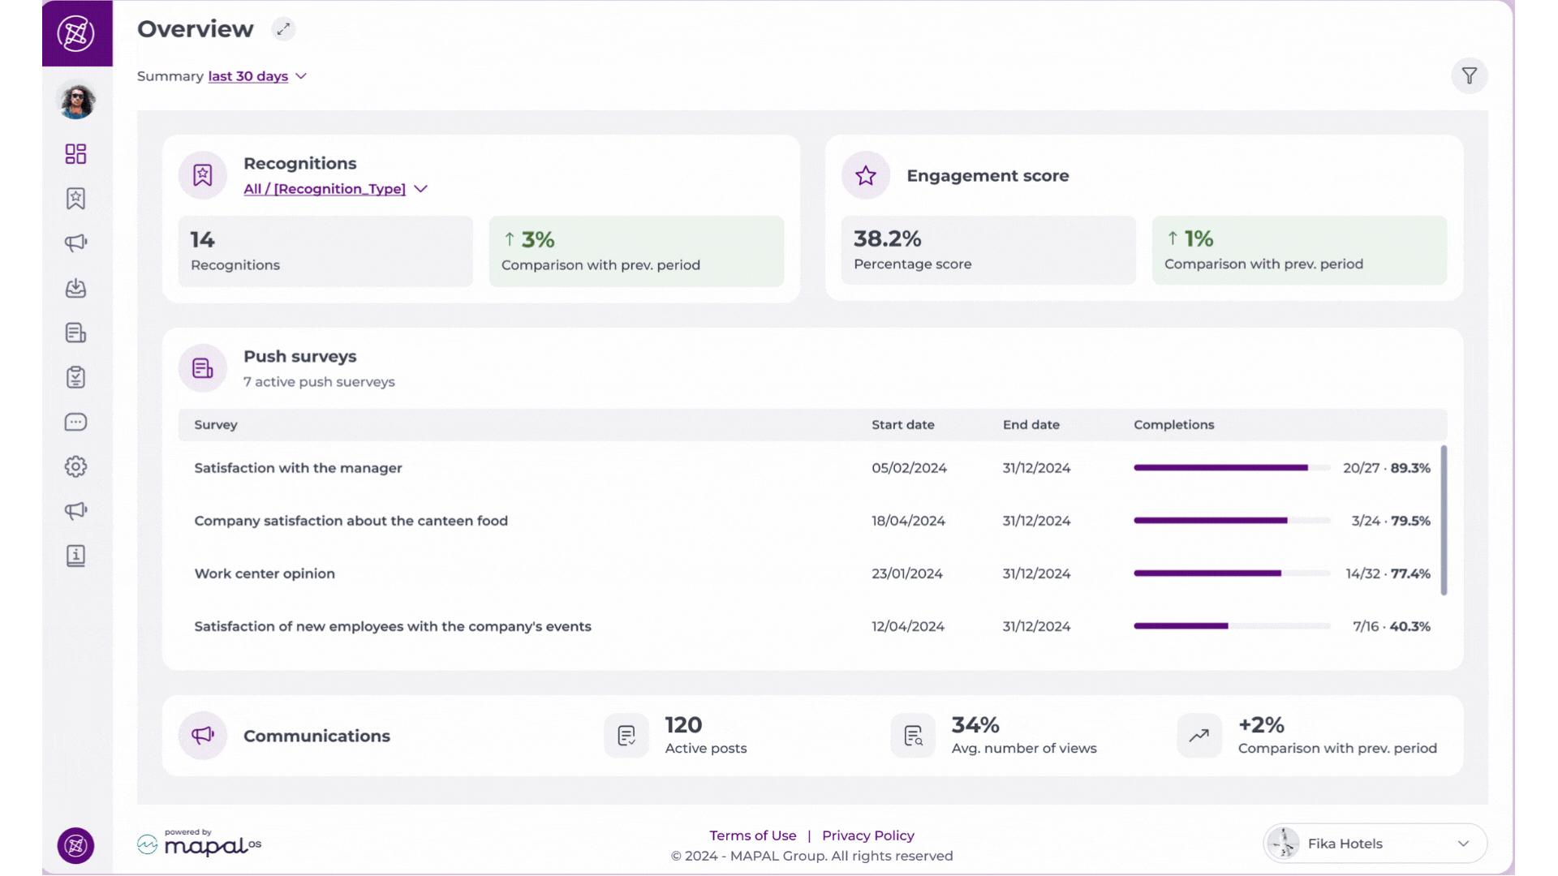Click the 120 Active posts value
This screenshot has width=1558, height=876.
[x=683, y=725]
